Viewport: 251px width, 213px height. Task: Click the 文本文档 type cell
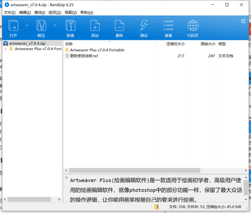point(226,56)
